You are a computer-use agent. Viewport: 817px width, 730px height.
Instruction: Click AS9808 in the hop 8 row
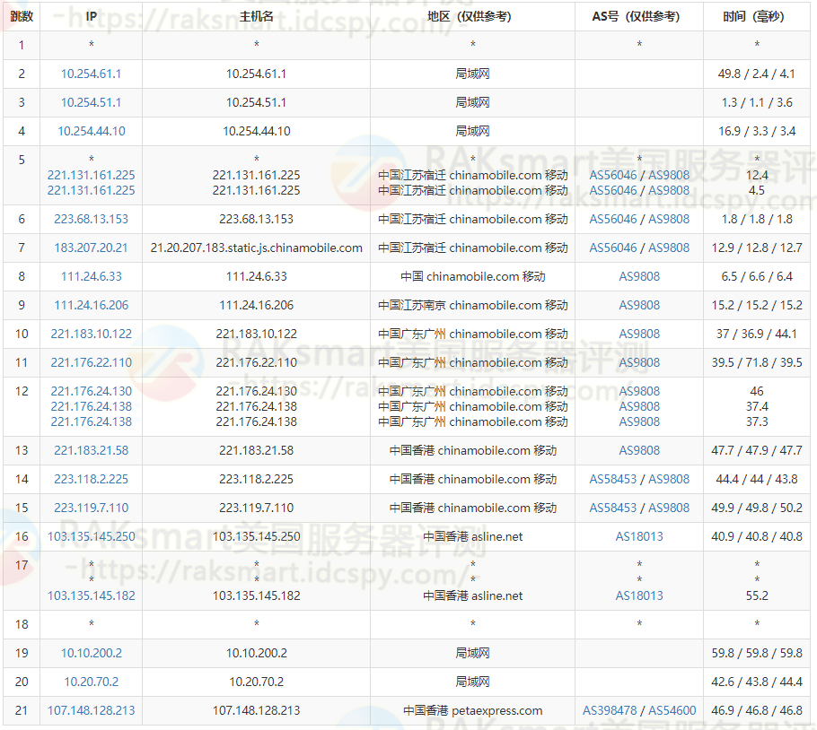[x=639, y=276]
